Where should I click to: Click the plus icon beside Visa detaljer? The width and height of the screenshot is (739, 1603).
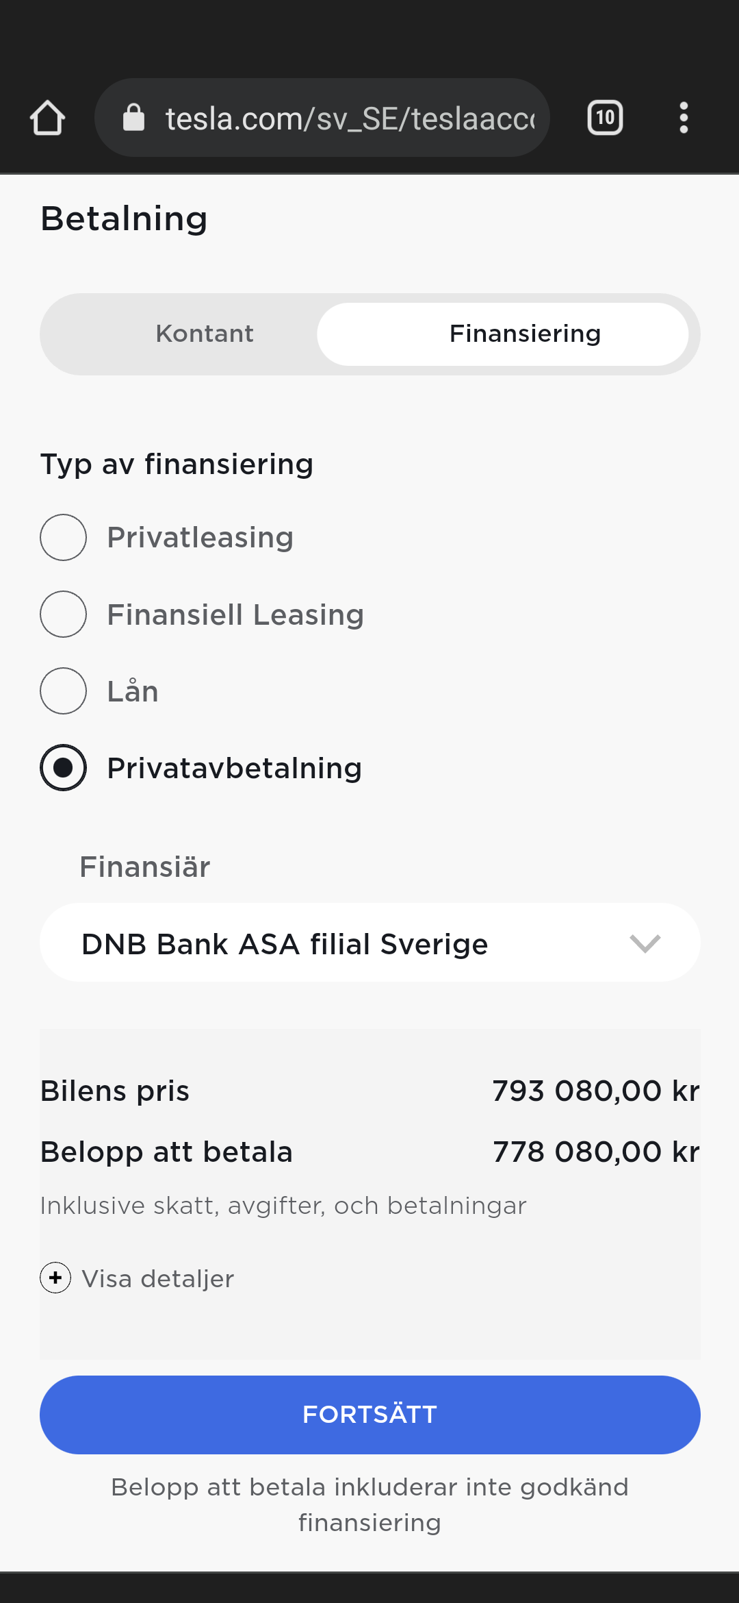tap(55, 1278)
